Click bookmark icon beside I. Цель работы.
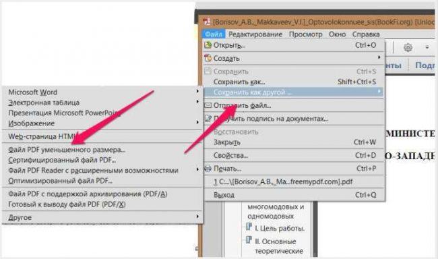Viewport: 438px width, 259px height. pos(249,227)
